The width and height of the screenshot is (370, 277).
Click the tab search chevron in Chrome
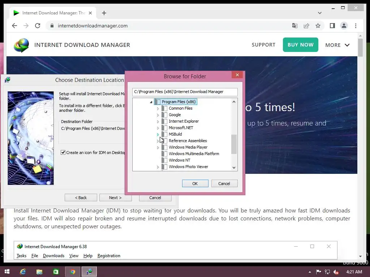[319, 13]
